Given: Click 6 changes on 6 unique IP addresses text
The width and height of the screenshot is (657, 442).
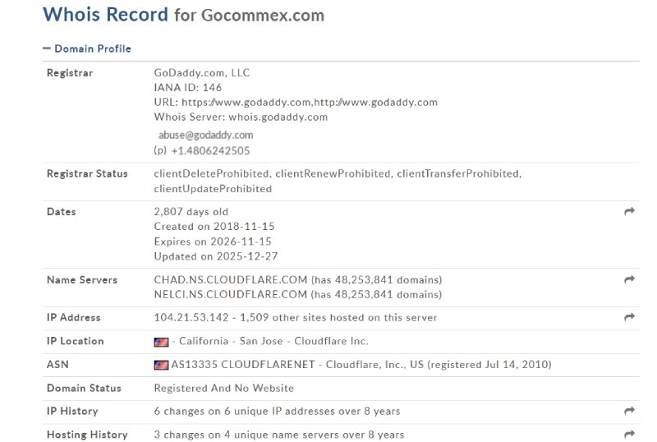Looking at the screenshot, I should click(277, 411).
